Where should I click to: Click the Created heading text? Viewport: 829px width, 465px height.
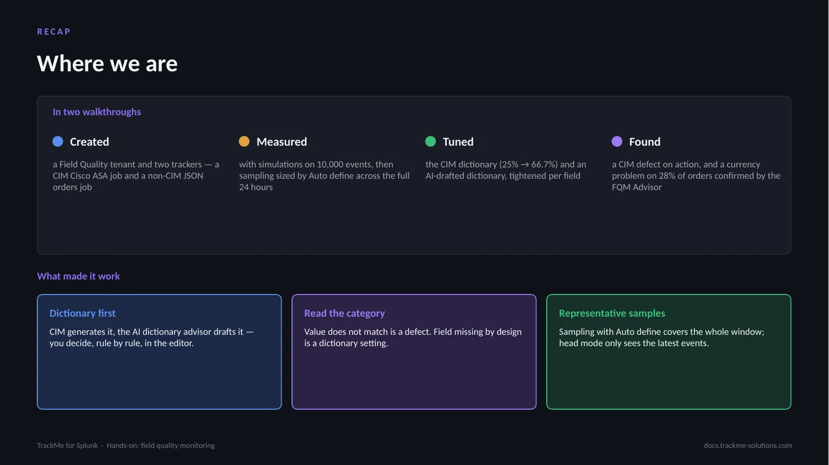(x=90, y=142)
